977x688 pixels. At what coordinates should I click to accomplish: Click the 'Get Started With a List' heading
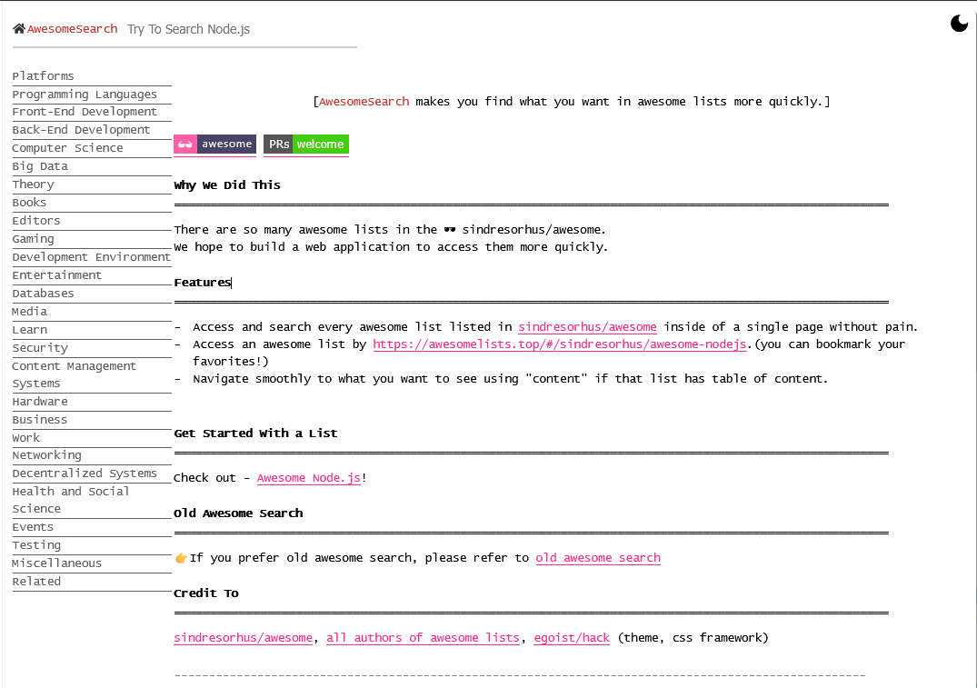[x=255, y=434]
